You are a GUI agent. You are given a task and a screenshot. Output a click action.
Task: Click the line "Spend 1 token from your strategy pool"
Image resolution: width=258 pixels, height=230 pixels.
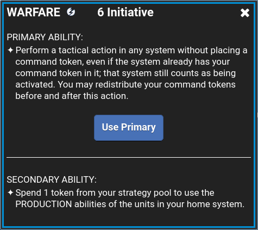point(115,192)
